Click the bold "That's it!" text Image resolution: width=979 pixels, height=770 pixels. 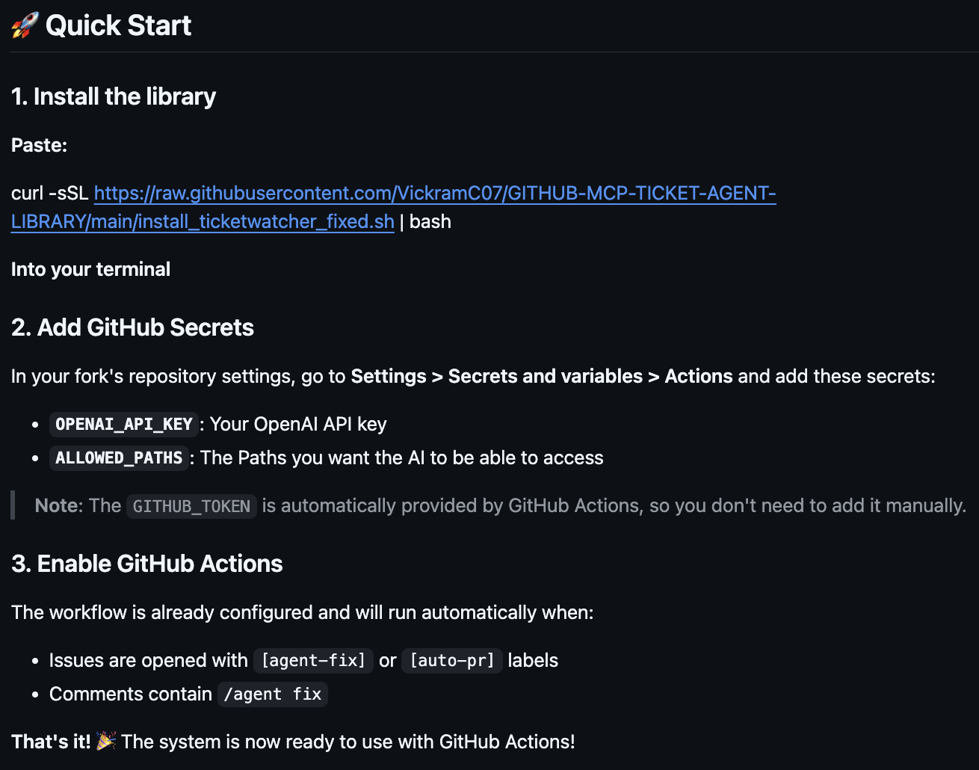(x=51, y=742)
